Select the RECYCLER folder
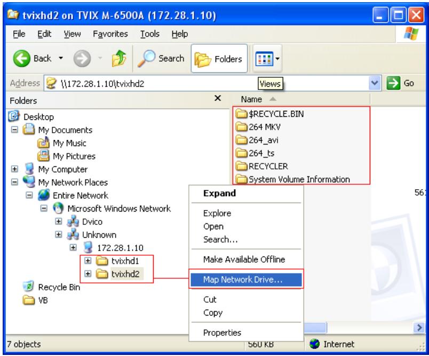The height and width of the screenshot is (356, 429). pos(262,166)
